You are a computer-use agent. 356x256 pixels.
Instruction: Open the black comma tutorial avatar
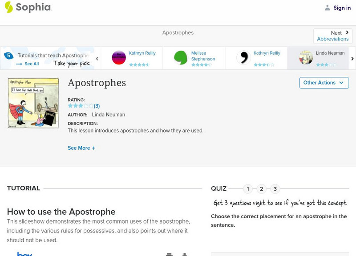[x=243, y=58]
